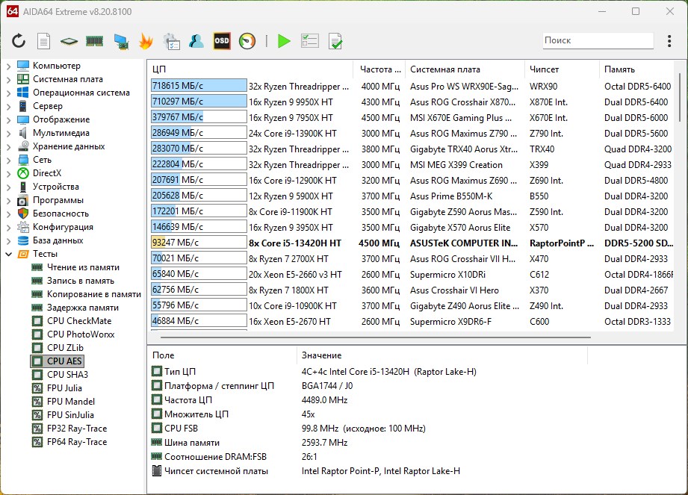
Task: Expand the Системная плата tree node
Action: point(9,79)
